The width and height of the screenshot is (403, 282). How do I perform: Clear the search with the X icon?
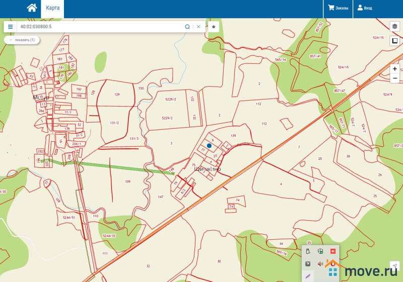tap(198, 27)
